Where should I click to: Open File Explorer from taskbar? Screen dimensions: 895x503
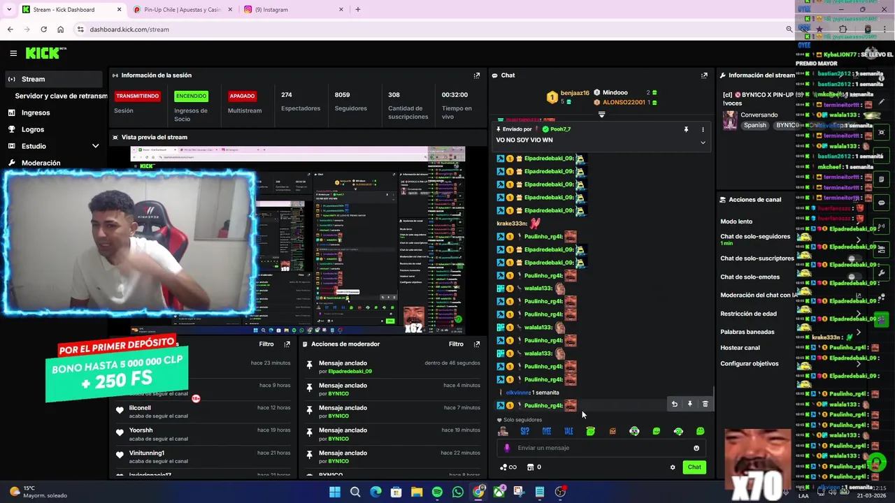tap(417, 492)
